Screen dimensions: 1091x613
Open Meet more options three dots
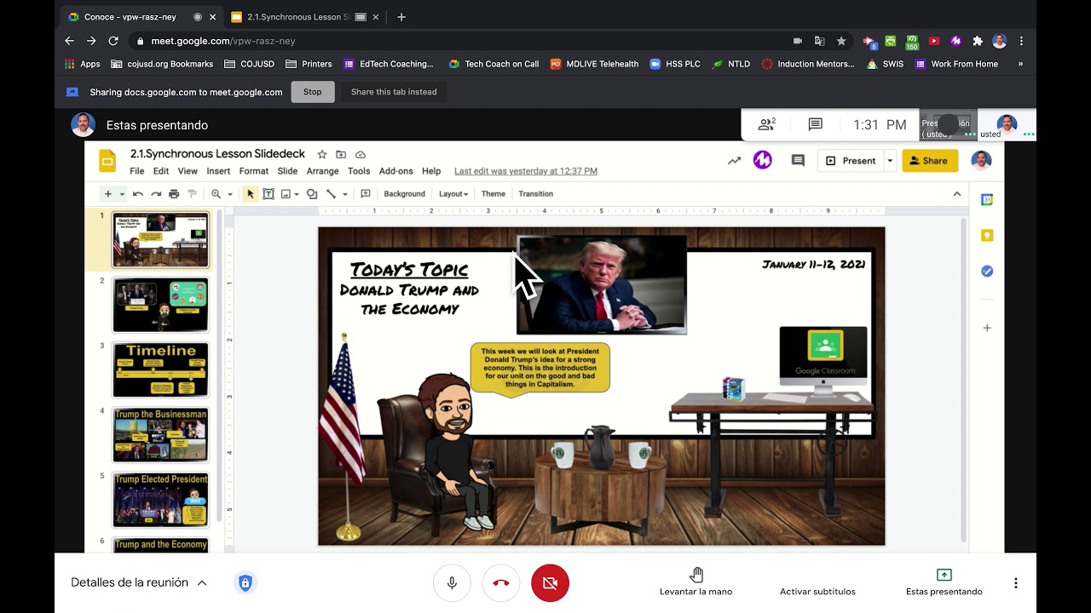(1015, 583)
